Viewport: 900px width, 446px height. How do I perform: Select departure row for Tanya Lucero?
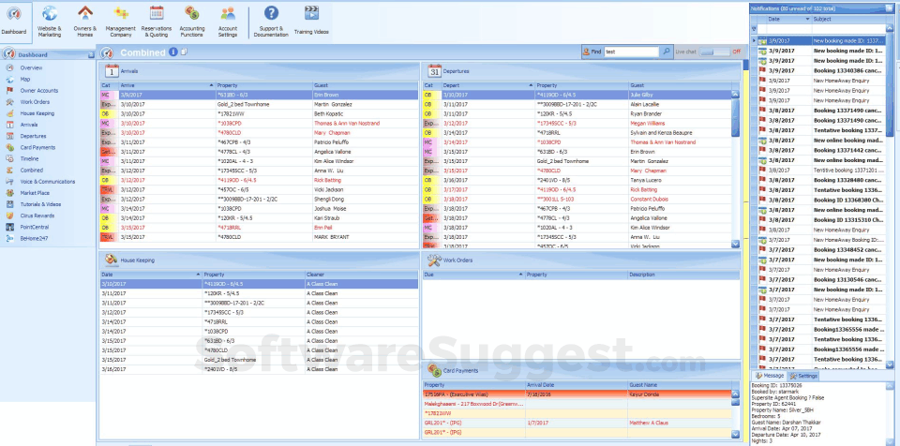coord(577,180)
